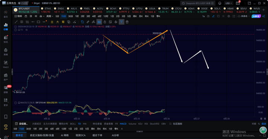
Task: Select the trend line drawing tool
Action: (16, 22)
